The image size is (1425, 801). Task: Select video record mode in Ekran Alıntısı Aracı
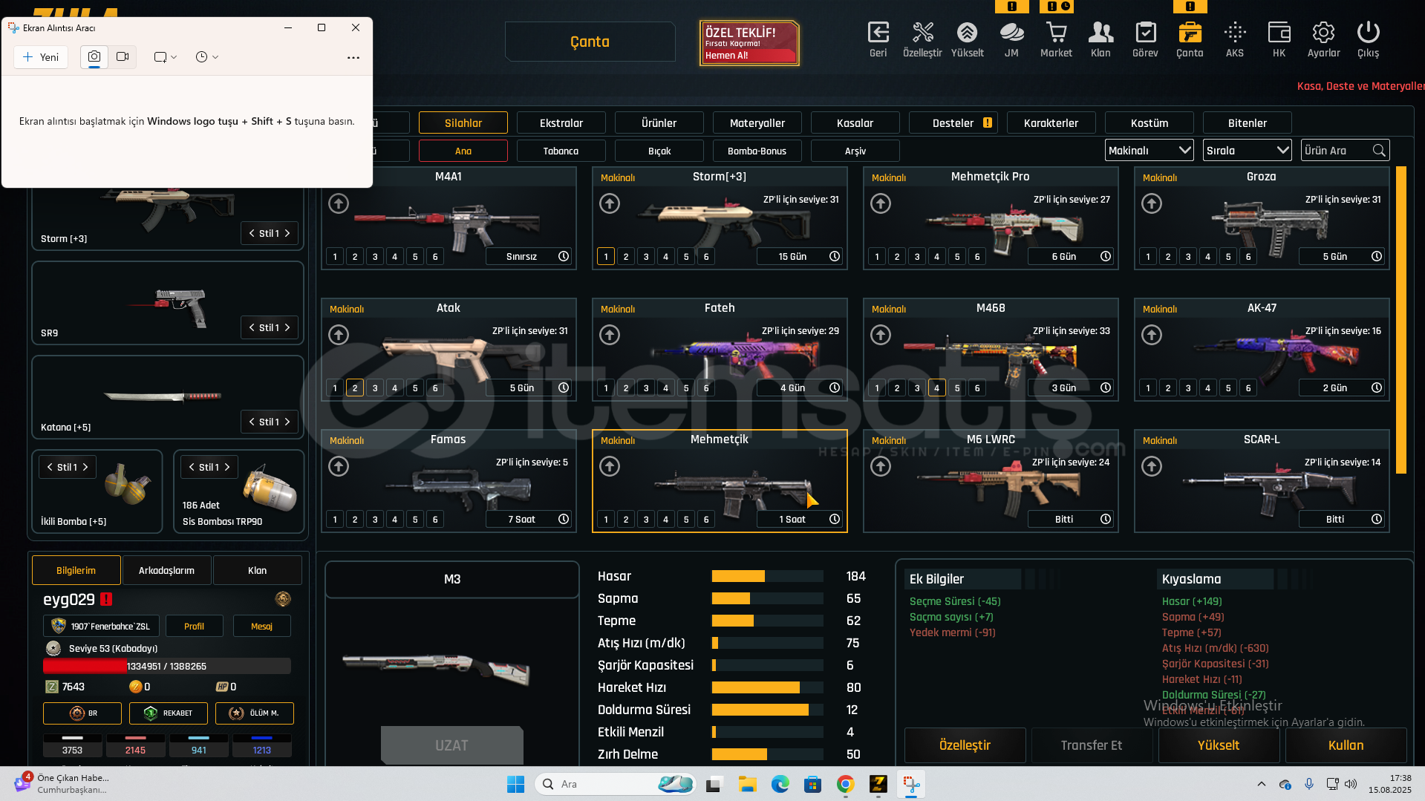[x=123, y=56]
